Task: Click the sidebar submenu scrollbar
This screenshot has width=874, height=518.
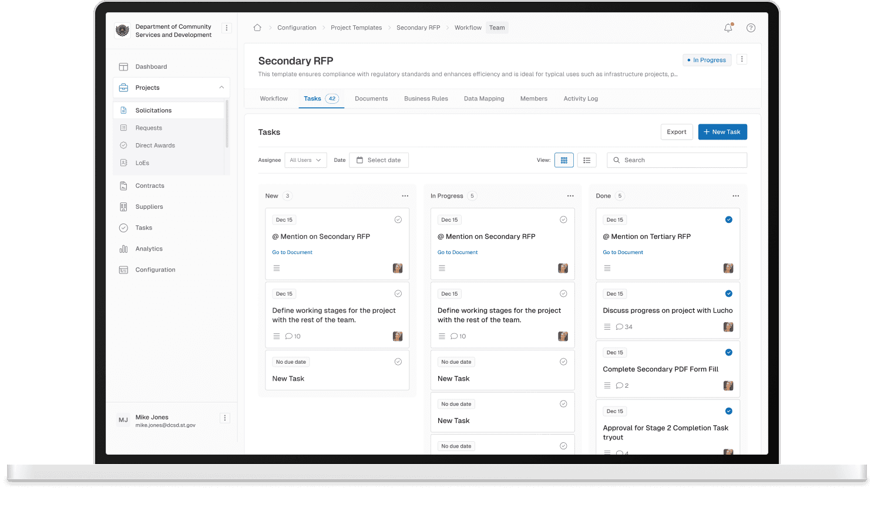Action: pos(227,124)
